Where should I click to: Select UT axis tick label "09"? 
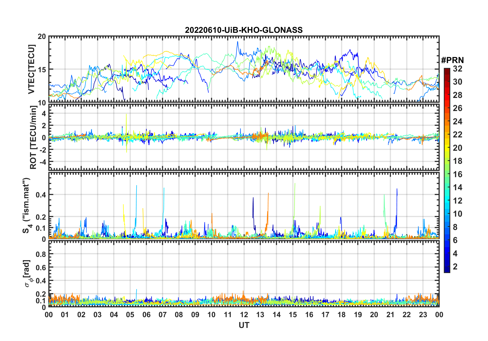coord(195,315)
